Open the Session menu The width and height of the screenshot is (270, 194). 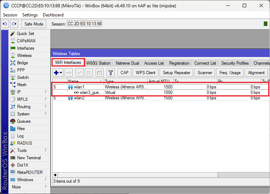pyautogui.click(x=10, y=15)
